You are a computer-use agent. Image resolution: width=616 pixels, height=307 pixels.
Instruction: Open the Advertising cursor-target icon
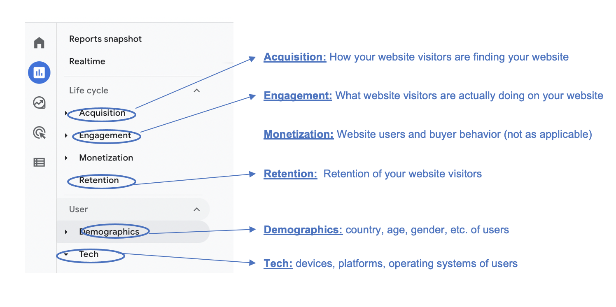[39, 133]
